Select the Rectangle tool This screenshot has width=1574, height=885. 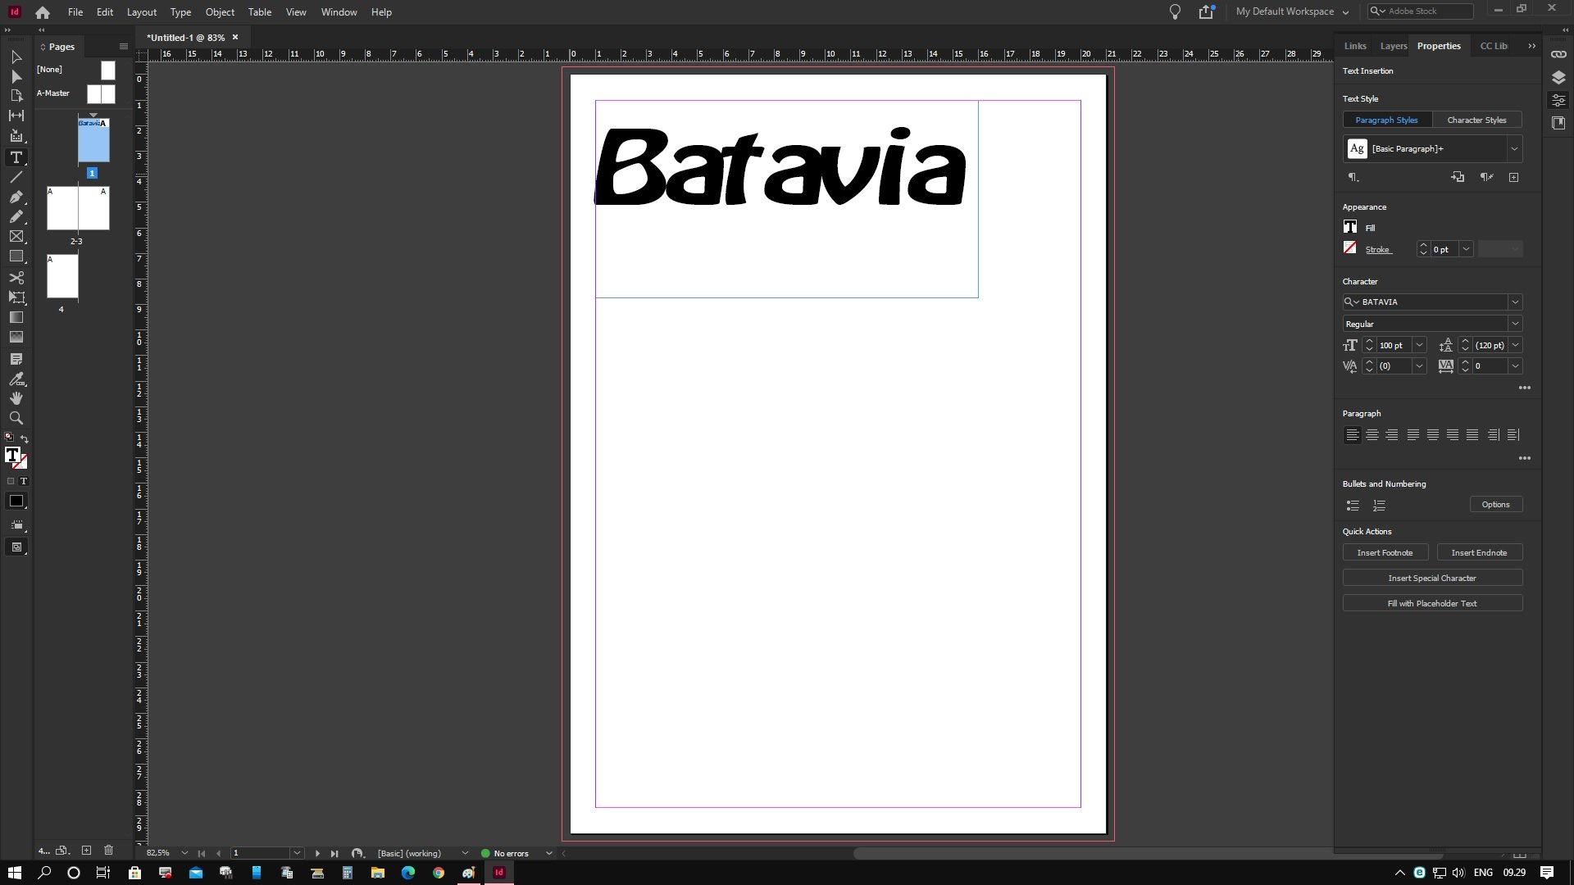(x=16, y=256)
